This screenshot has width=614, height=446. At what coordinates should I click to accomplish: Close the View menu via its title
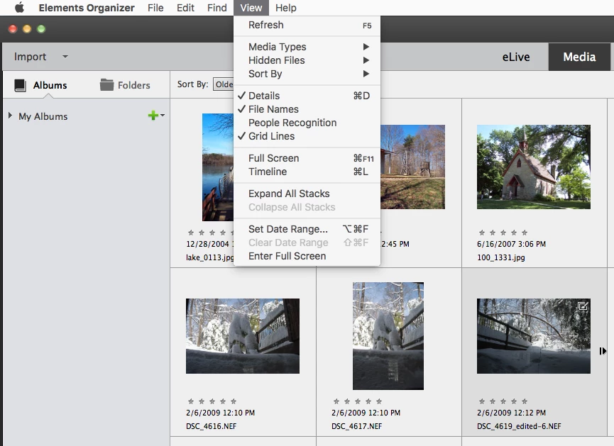[x=251, y=8]
